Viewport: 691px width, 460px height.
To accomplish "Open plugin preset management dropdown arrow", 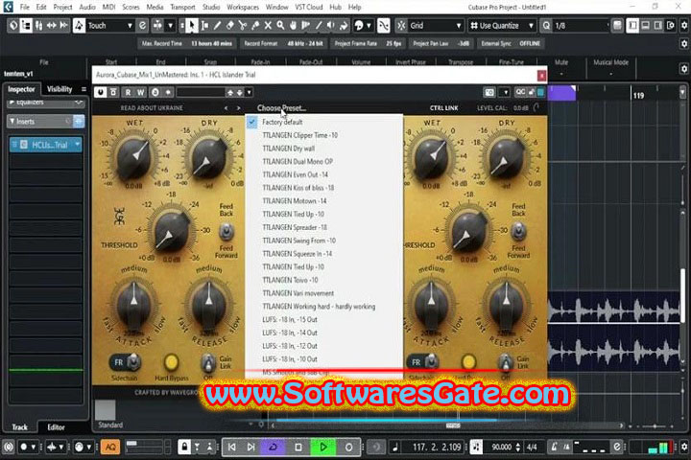I will point(249,92).
